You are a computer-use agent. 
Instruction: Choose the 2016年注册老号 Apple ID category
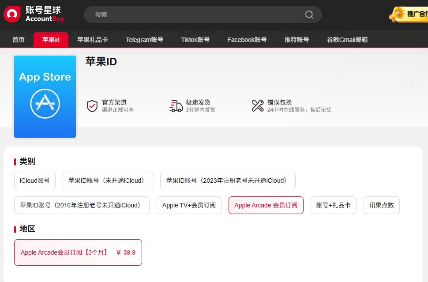82,205
